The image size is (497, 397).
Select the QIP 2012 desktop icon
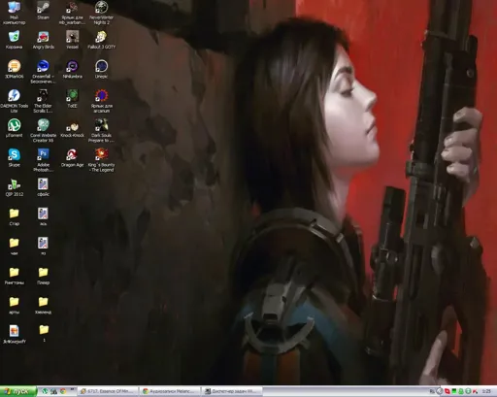coord(14,187)
